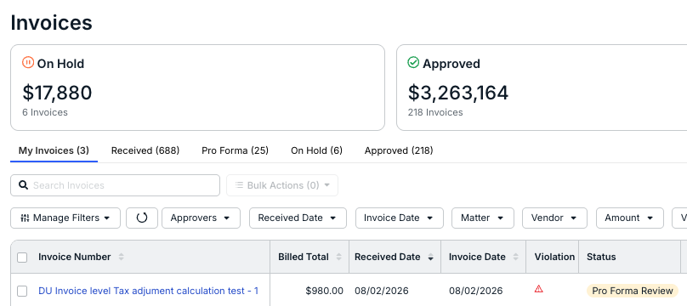Image resolution: width=687 pixels, height=306 pixels.
Task: Open the Received Date filter dropdown
Action: (298, 218)
